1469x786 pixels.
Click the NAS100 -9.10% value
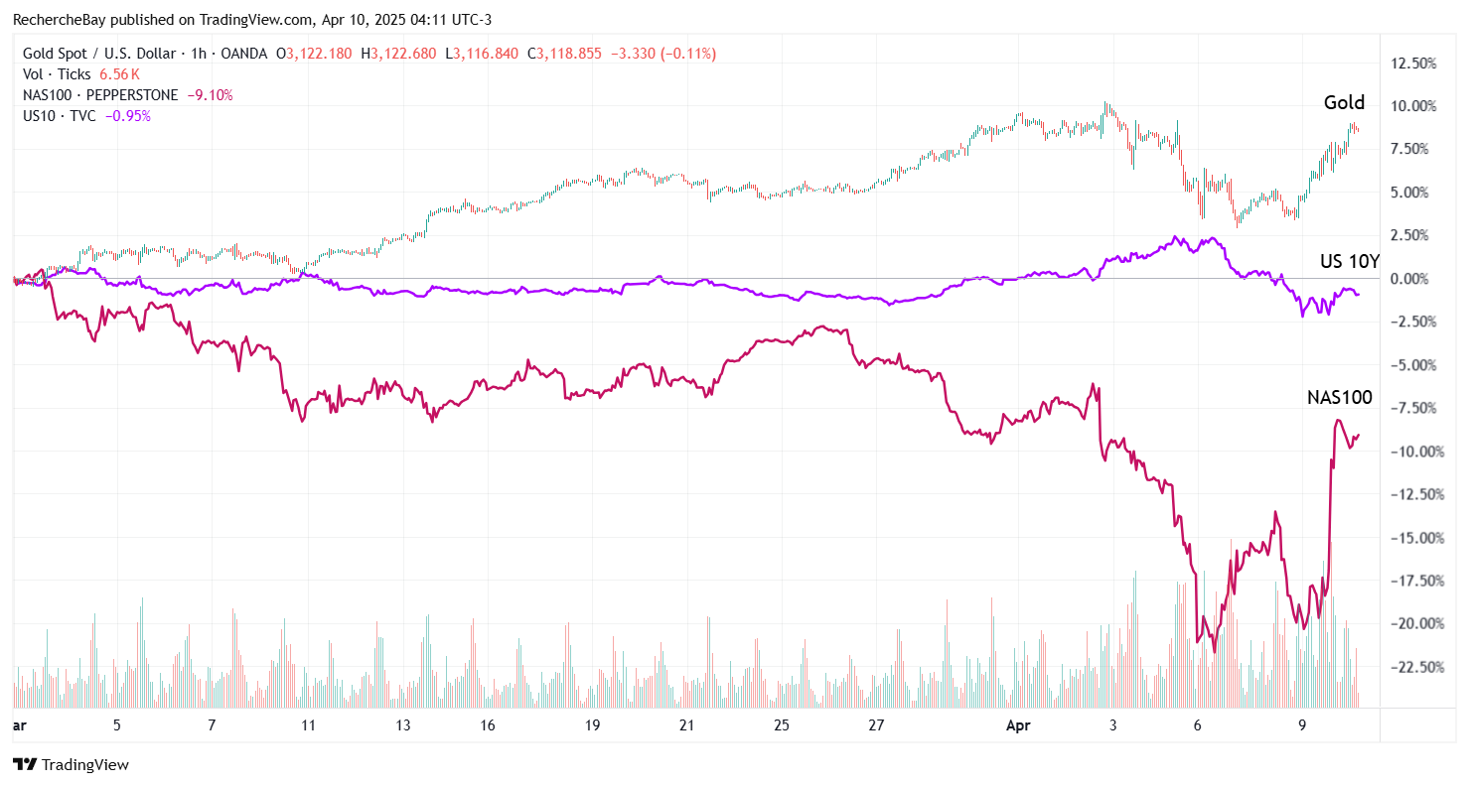tap(211, 95)
